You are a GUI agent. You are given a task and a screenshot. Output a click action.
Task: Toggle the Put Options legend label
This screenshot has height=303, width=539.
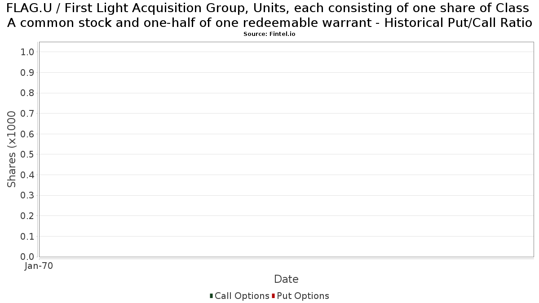(303, 296)
